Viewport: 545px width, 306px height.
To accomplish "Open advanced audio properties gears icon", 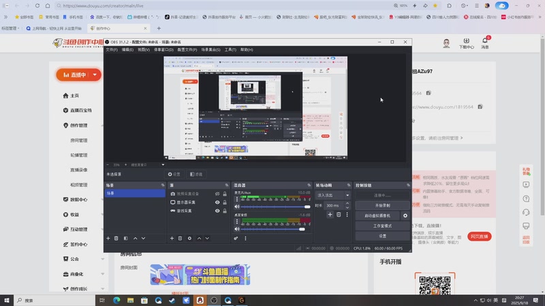I will [x=236, y=239].
